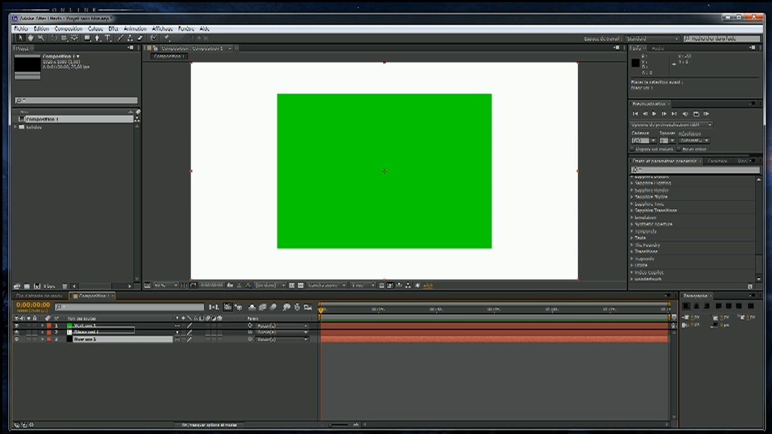Expand Vert uni 1 layer properties
The height and width of the screenshot is (434, 772).
point(42,325)
